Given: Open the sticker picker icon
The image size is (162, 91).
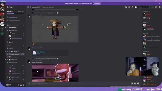Looking at the screenshot, I should (135, 83).
